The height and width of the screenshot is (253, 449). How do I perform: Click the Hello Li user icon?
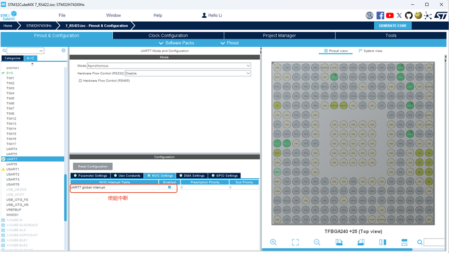click(204, 15)
